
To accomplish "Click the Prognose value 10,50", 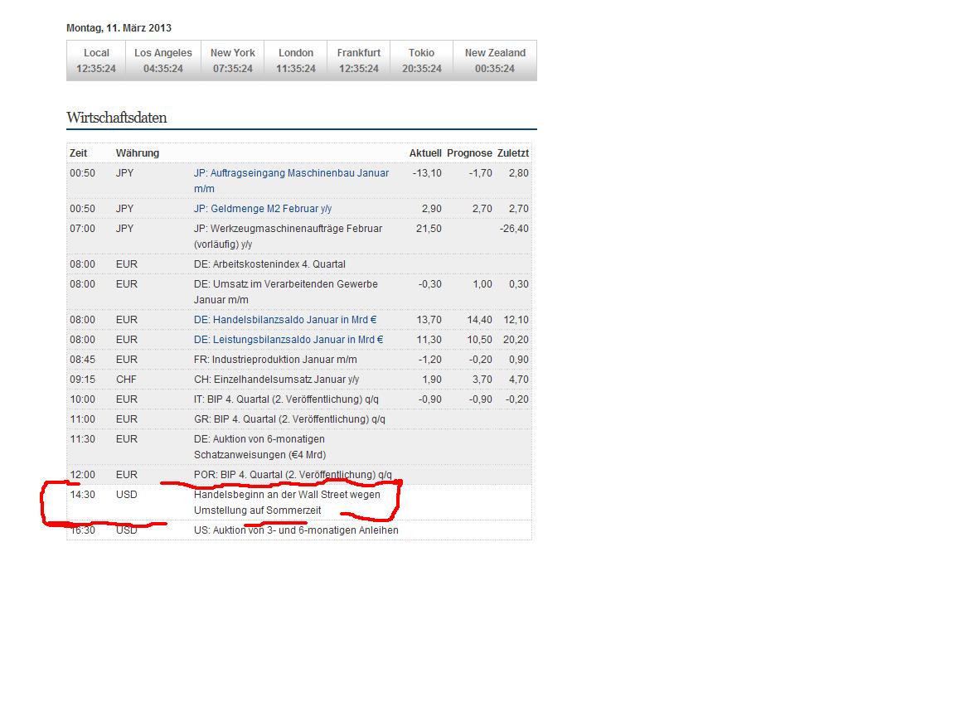I will click(479, 340).
